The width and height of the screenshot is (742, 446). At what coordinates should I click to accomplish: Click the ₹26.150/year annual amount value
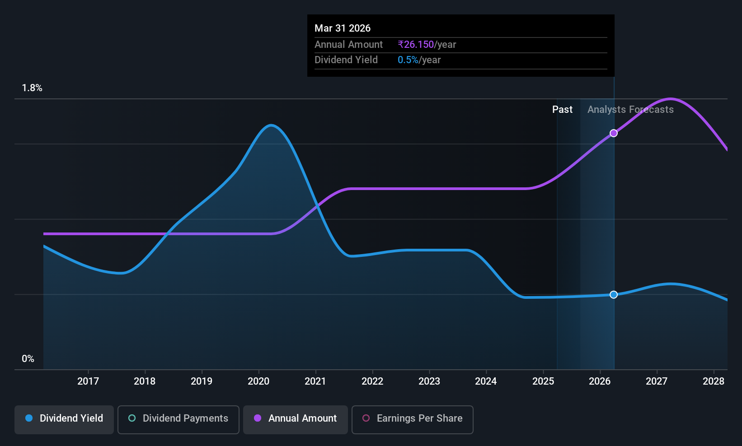(427, 45)
